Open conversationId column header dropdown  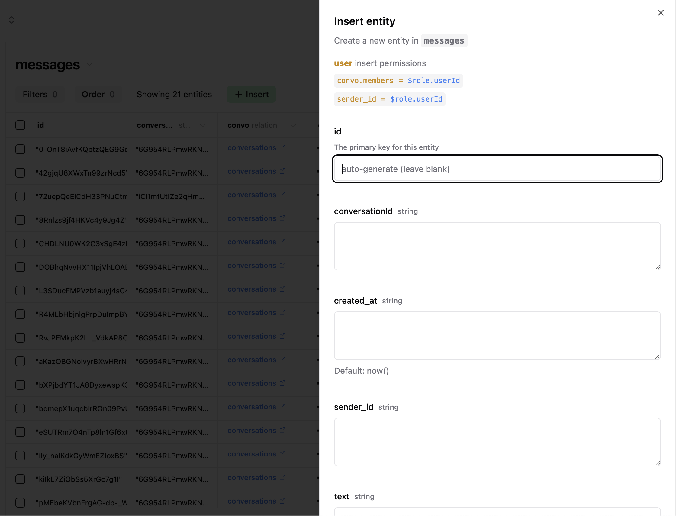click(x=202, y=125)
